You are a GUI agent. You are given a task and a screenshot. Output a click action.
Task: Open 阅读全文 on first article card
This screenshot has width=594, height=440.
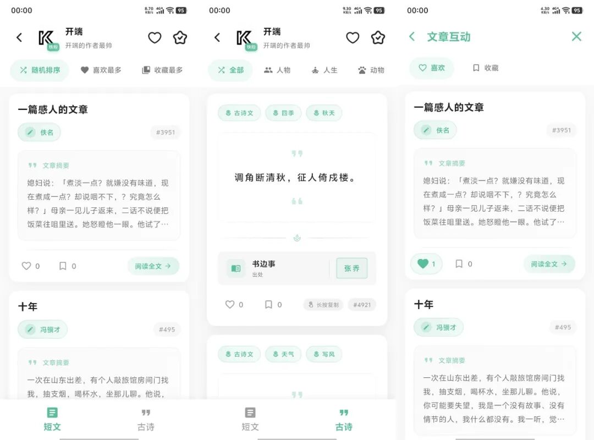[153, 266]
